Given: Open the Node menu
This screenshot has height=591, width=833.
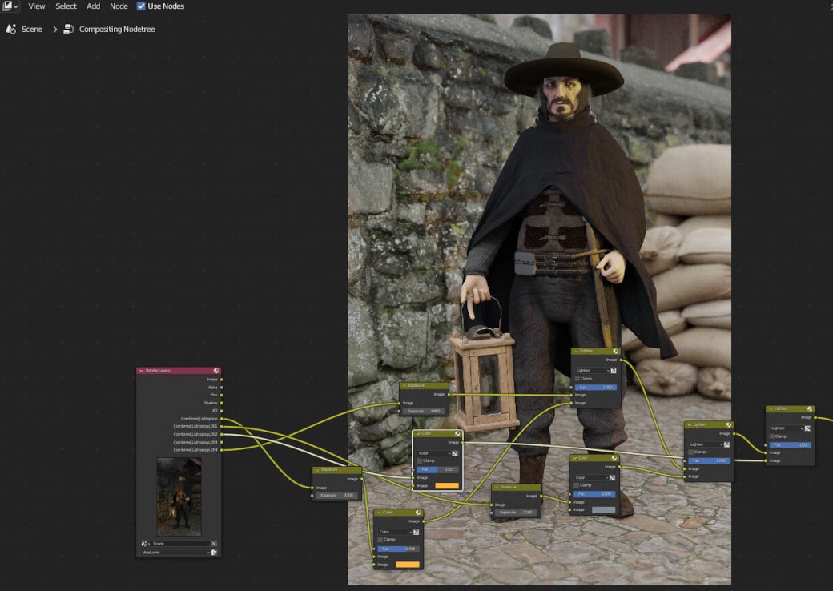Looking at the screenshot, I should (x=119, y=6).
